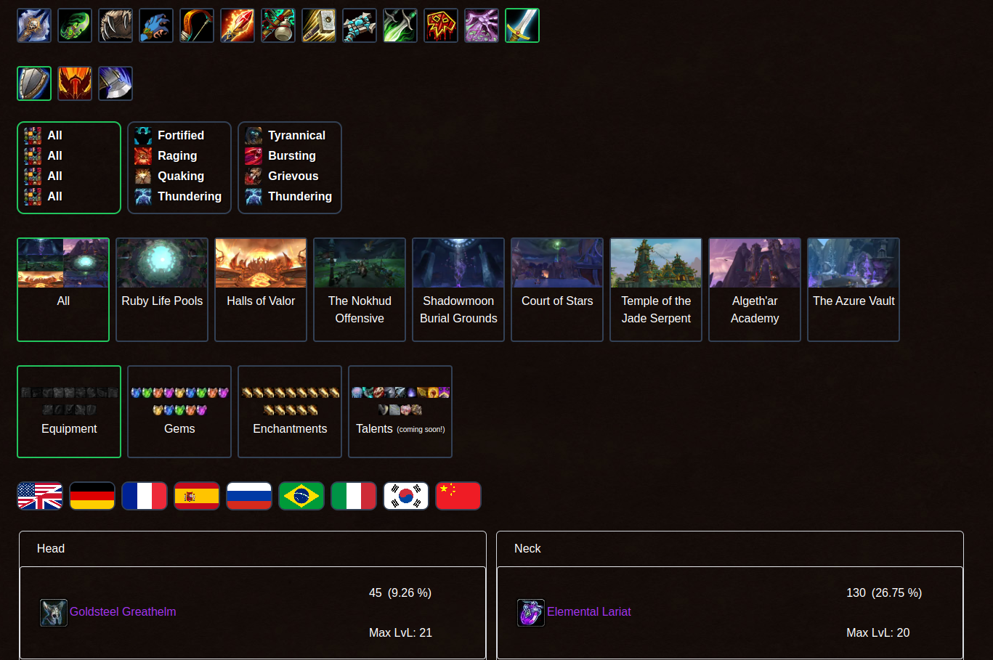The height and width of the screenshot is (660, 993).
Task: Open the Goldsteel Greathelm item link
Action: pyautogui.click(x=123, y=612)
